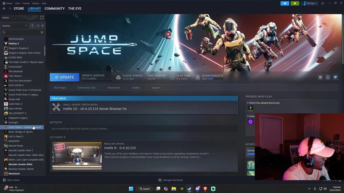Open advanced library filter options icon
Screen dimensions: 344x193
(42, 32)
